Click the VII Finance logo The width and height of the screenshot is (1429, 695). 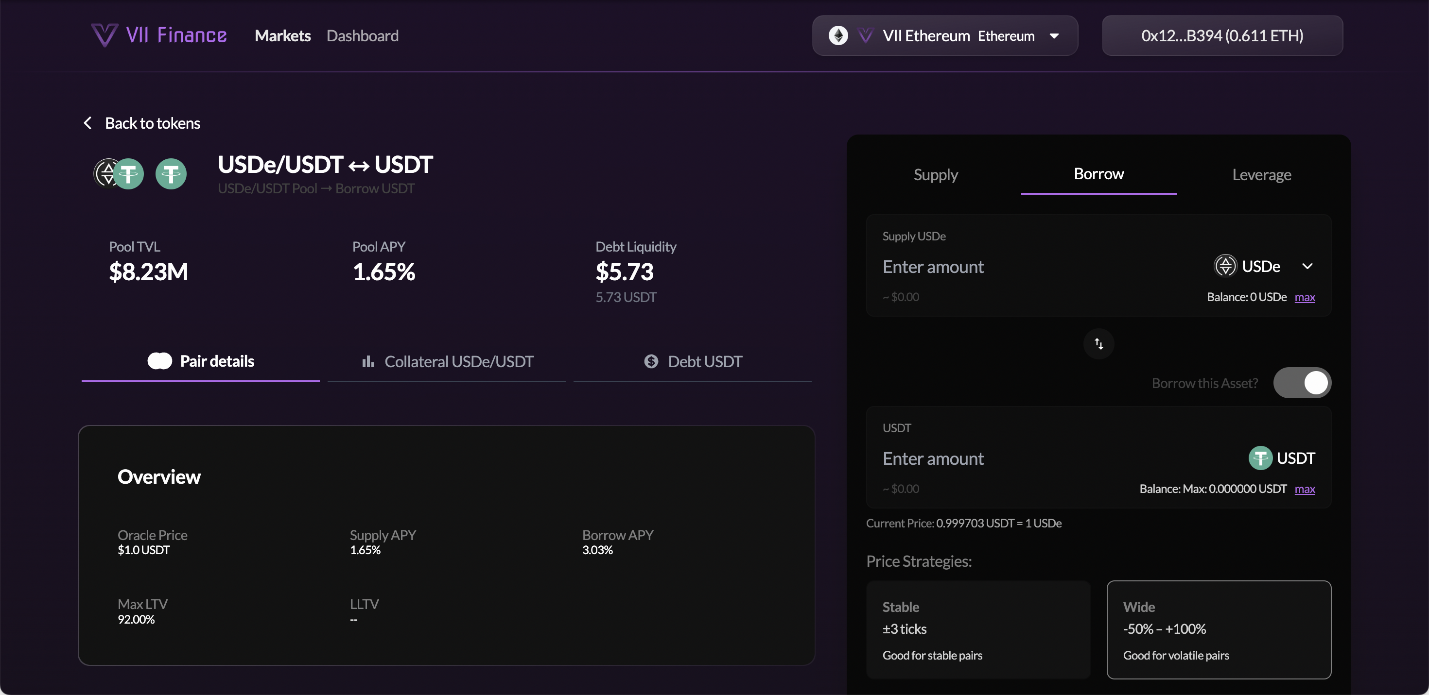159,35
